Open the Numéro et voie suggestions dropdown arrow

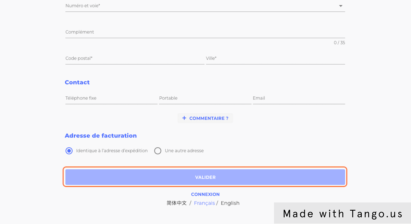[340, 6]
